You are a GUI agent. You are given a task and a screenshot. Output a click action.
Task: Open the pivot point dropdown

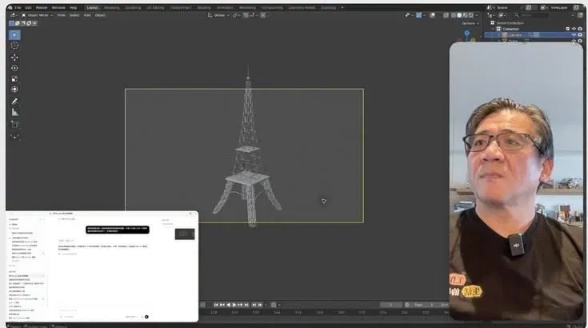[236, 15]
